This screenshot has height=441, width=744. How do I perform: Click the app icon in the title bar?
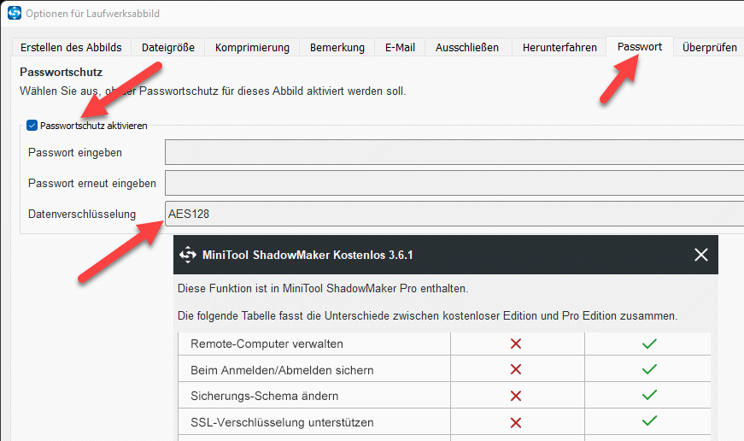coord(15,13)
